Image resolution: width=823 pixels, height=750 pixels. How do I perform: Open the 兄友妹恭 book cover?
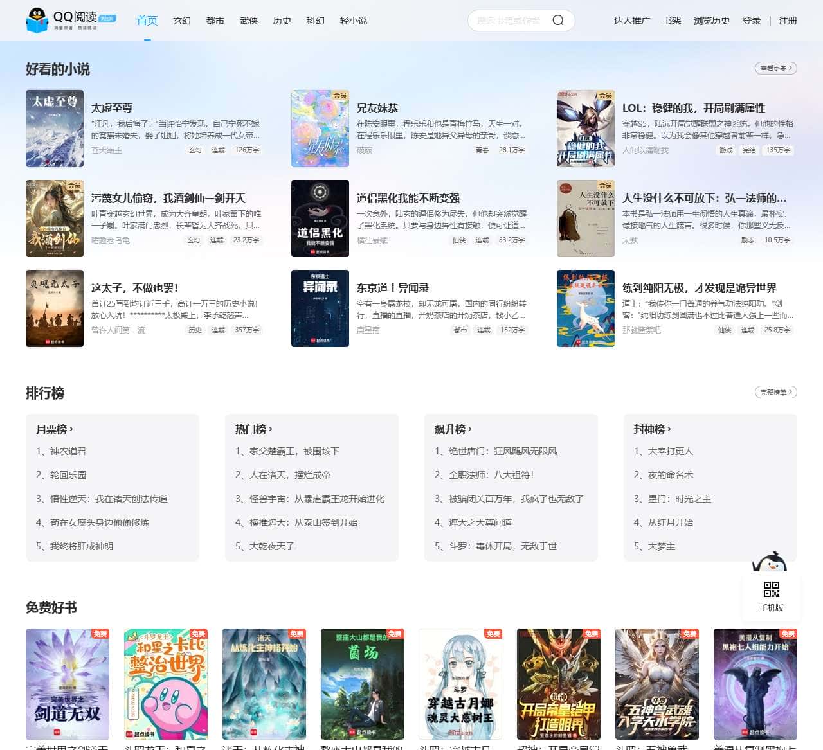coord(320,129)
